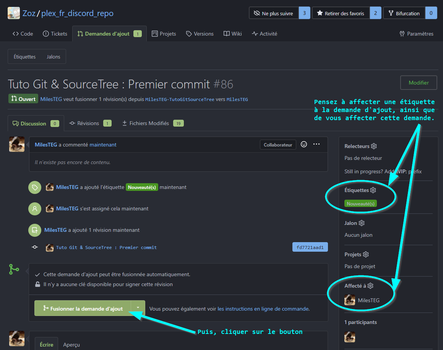Switch to the Fichiers Modifiés tab
Screen dimensions: 443x350
click(x=153, y=123)
